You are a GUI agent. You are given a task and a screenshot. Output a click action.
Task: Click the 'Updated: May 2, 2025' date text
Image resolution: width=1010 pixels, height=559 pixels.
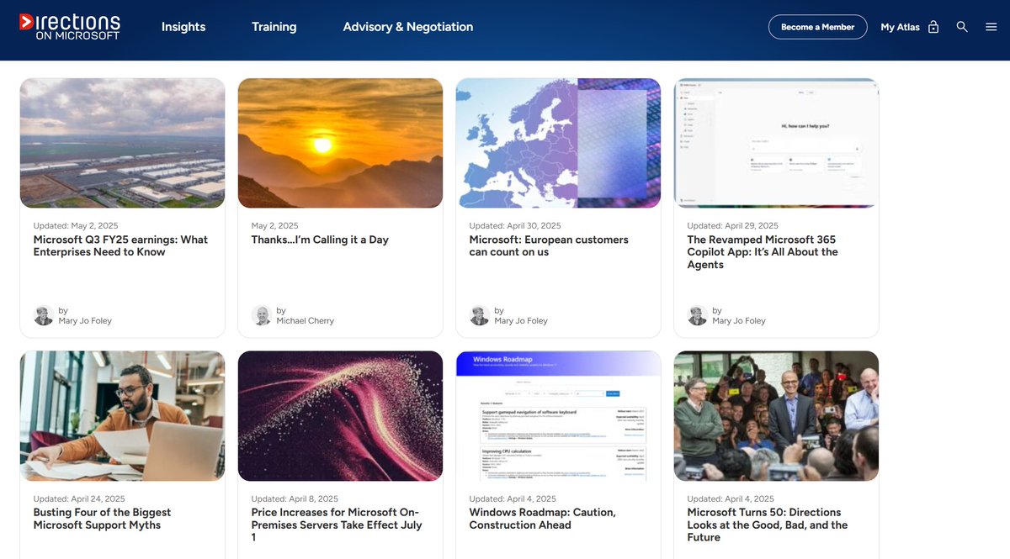click(x=76, y=226)
